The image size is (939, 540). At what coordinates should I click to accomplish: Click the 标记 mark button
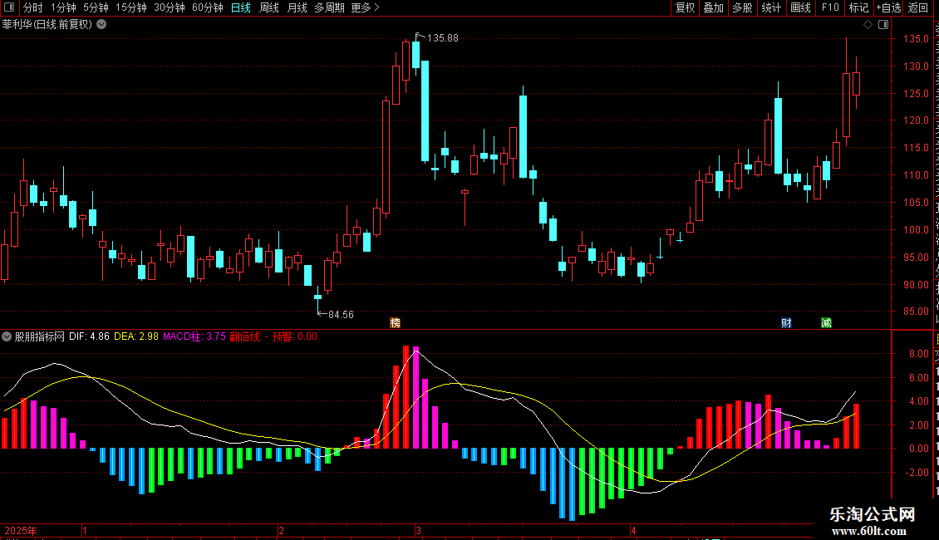pos(858,7)
